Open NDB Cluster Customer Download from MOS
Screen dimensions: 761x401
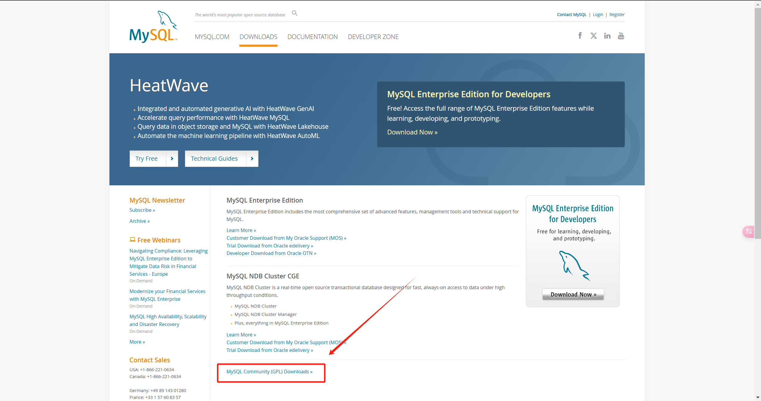coord(286,342)
